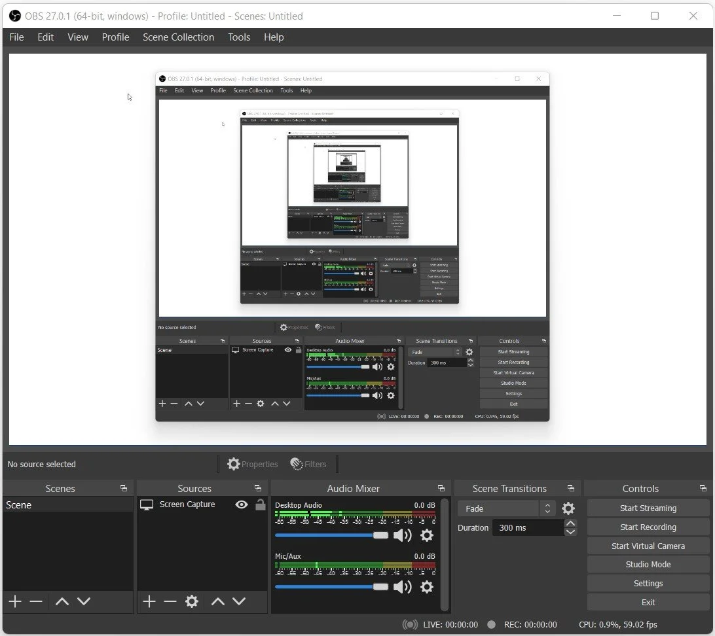Open the Fade transition dropdown

pos(507,508)
